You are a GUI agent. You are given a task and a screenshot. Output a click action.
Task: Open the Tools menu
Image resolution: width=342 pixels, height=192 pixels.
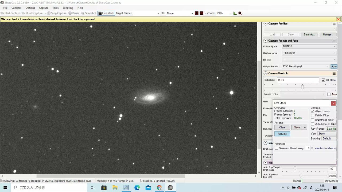point(56,8)
